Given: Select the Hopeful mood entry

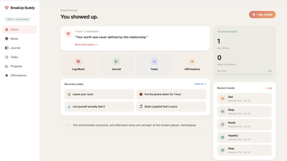Looking at the screenshot, I should [x=244, y=138].
